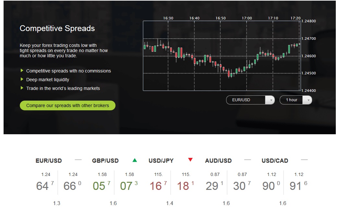Select the USD/JPY quote heading
The height and width of the screenshot is (208, 341).
(x=161, y=161)
